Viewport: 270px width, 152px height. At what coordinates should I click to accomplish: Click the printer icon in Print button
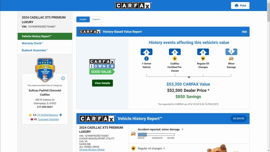(237, 6)
